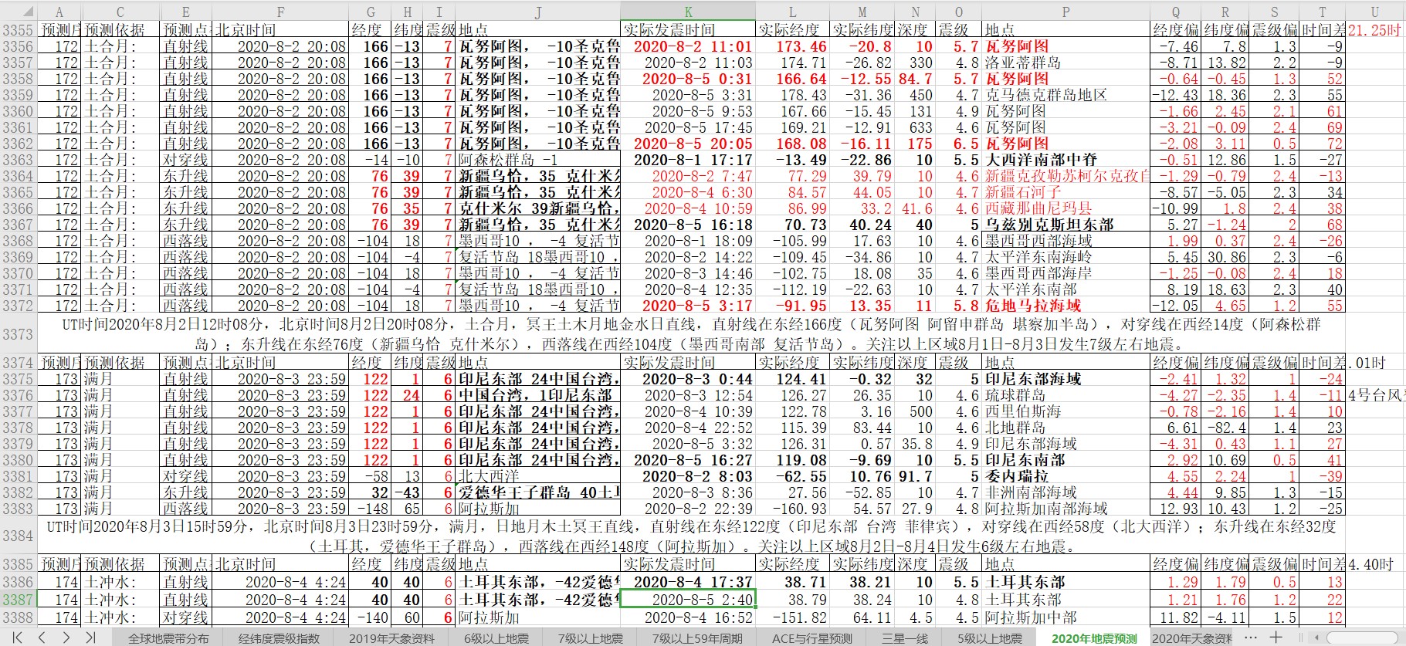Select the merged note starting UT时间2020年8月2日12时08分
Image resolution: width=1406 pixels, height=646 pixels.
pos(691,334)
